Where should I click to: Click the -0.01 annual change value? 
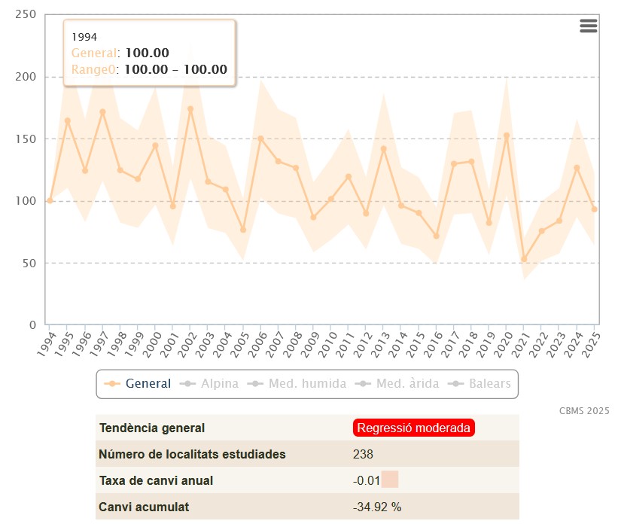click(366, 480)
